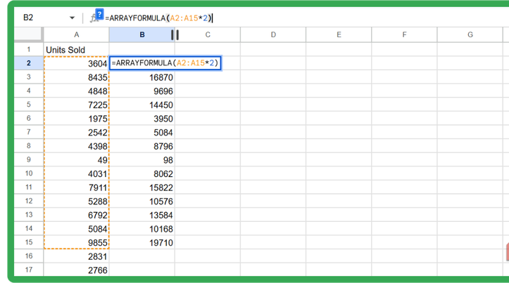Image resolution: width=509 pixels, height=283 pixels.
Task: Select column B header
Action: pos(142,34)
